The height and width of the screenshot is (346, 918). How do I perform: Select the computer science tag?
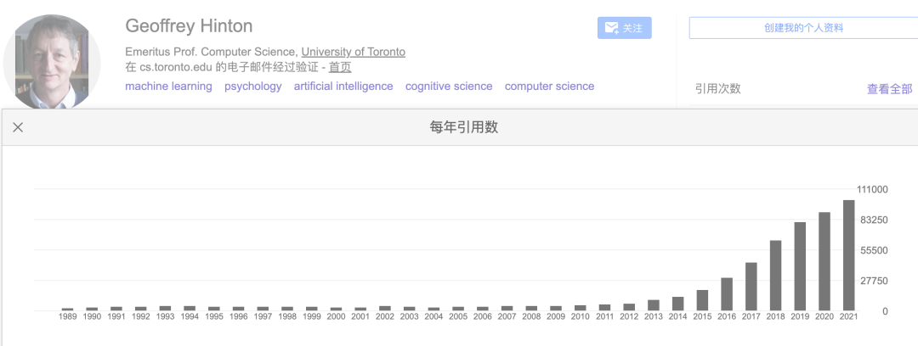click(549, 86)
